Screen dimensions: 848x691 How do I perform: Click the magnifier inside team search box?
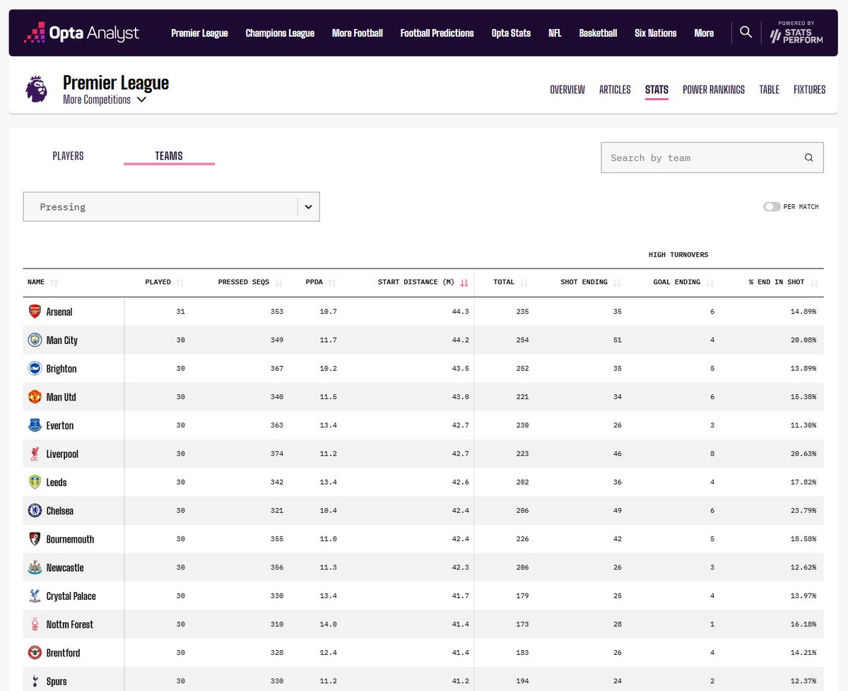[x=808, y=158]
